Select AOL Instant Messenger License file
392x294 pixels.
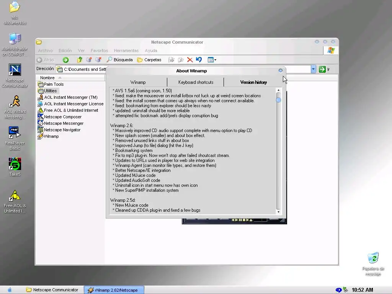(71, 104)
